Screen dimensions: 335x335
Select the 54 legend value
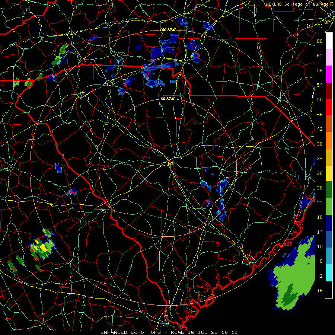click(320, 85)
